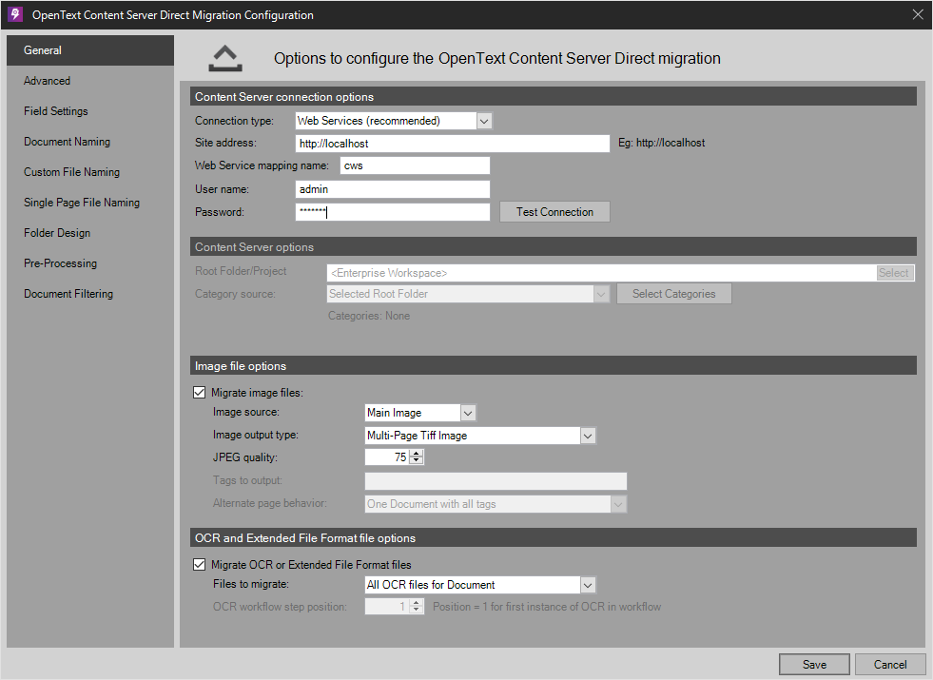Image resolution: width=933 pixels, height=680 pixels.
Task: Open the Single Page File Naming page
Action: [90, 203]
